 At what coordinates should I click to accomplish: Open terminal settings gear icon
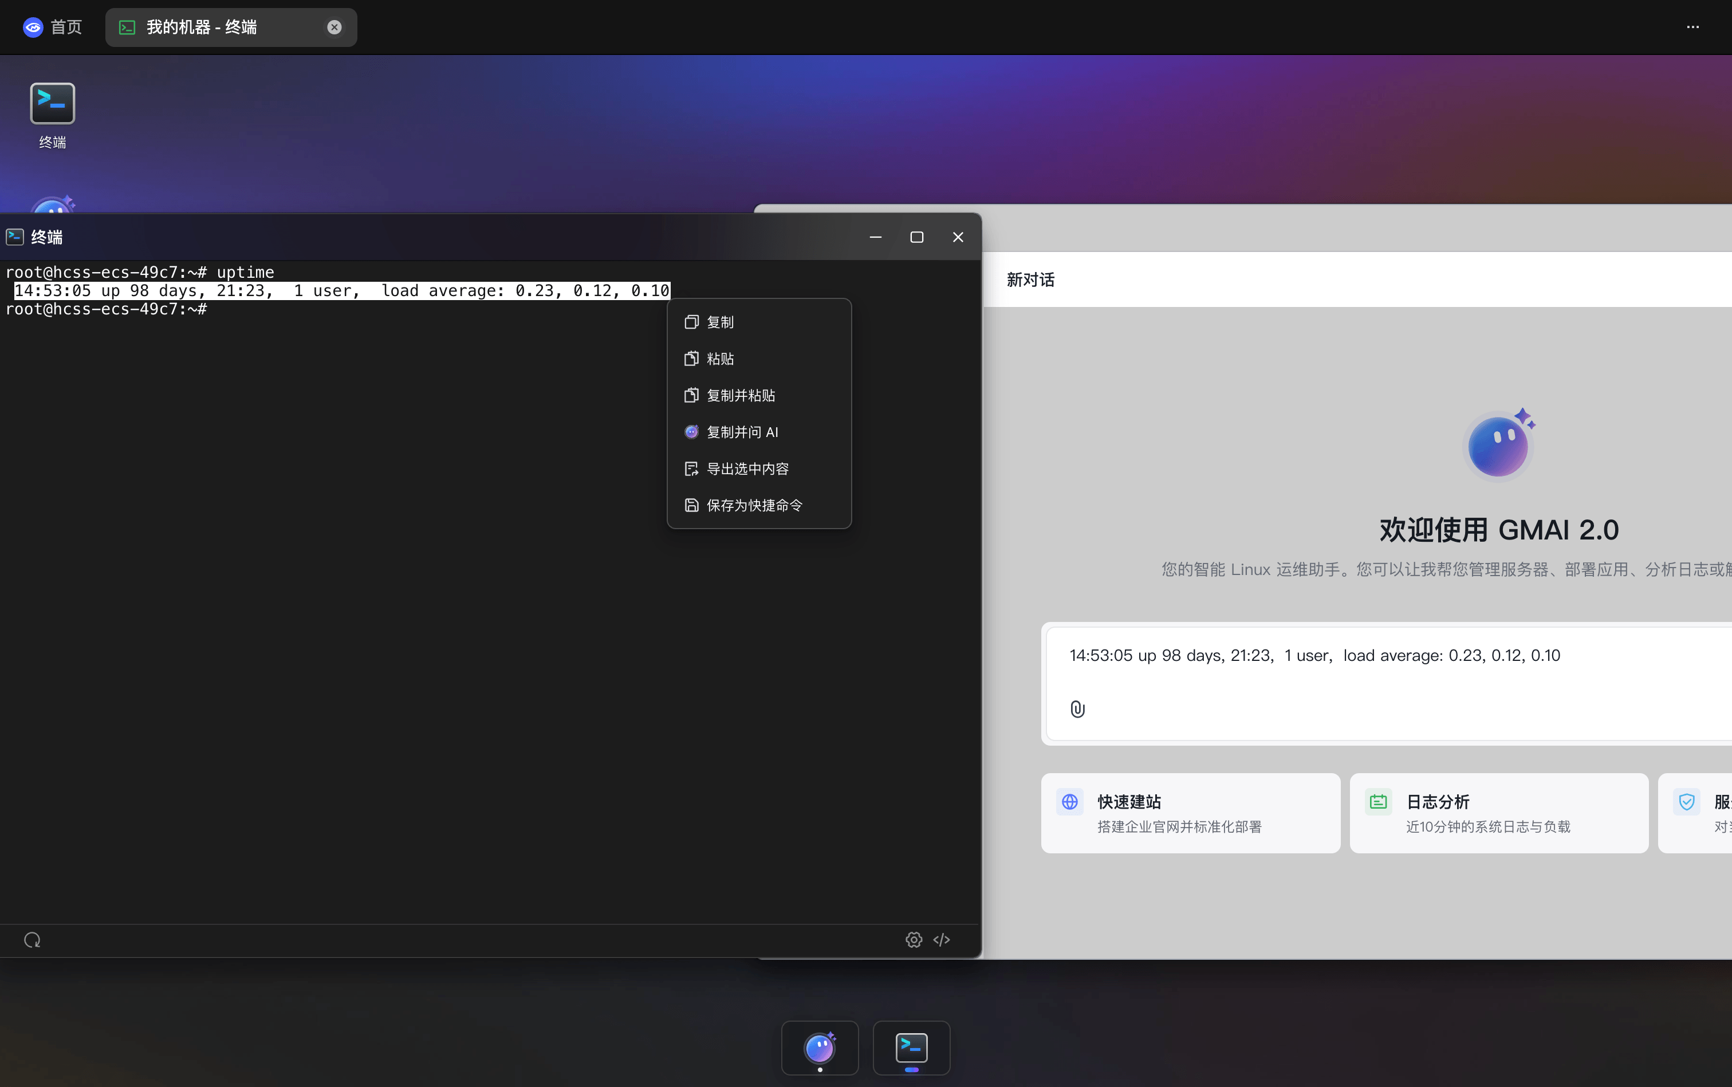pos(914,940)
